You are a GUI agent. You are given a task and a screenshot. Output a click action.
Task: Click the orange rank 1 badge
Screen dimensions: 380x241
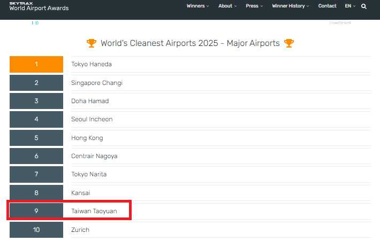click(x=36, y=65)
